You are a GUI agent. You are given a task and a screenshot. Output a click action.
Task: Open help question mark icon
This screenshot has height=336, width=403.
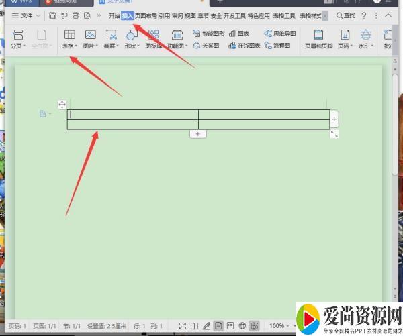364,15
